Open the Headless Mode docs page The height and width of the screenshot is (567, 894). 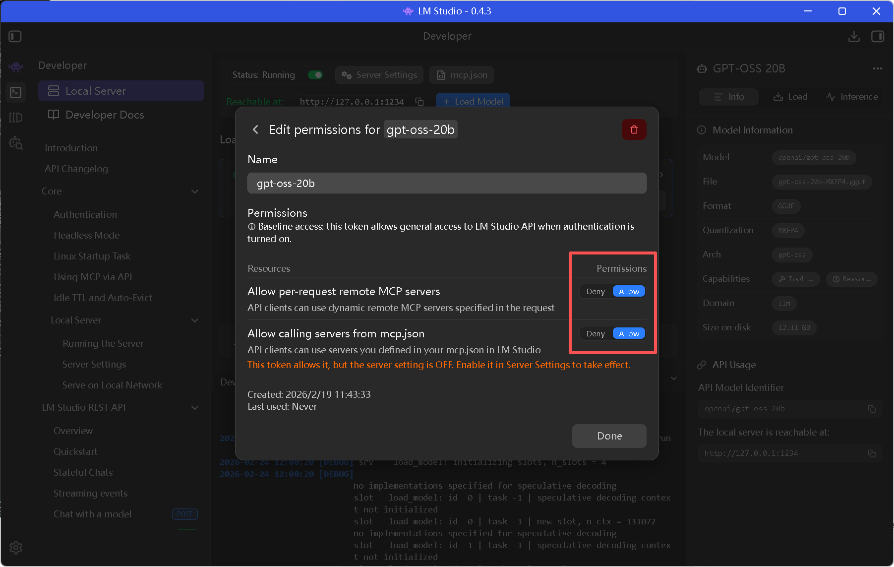coord(87,235)
